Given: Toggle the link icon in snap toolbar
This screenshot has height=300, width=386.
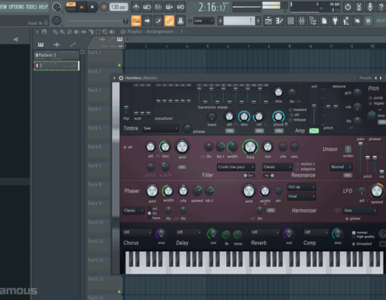Looking at the screenshot, I should [169, 21].
